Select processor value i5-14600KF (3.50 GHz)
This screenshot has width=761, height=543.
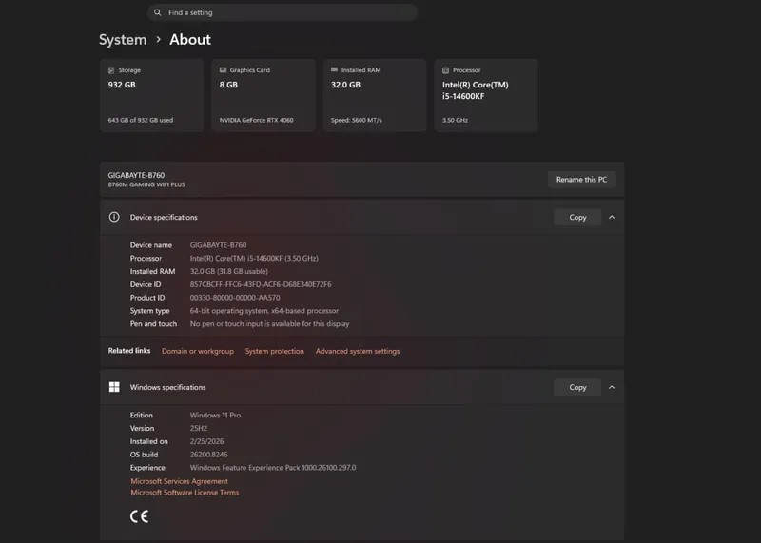254,258
